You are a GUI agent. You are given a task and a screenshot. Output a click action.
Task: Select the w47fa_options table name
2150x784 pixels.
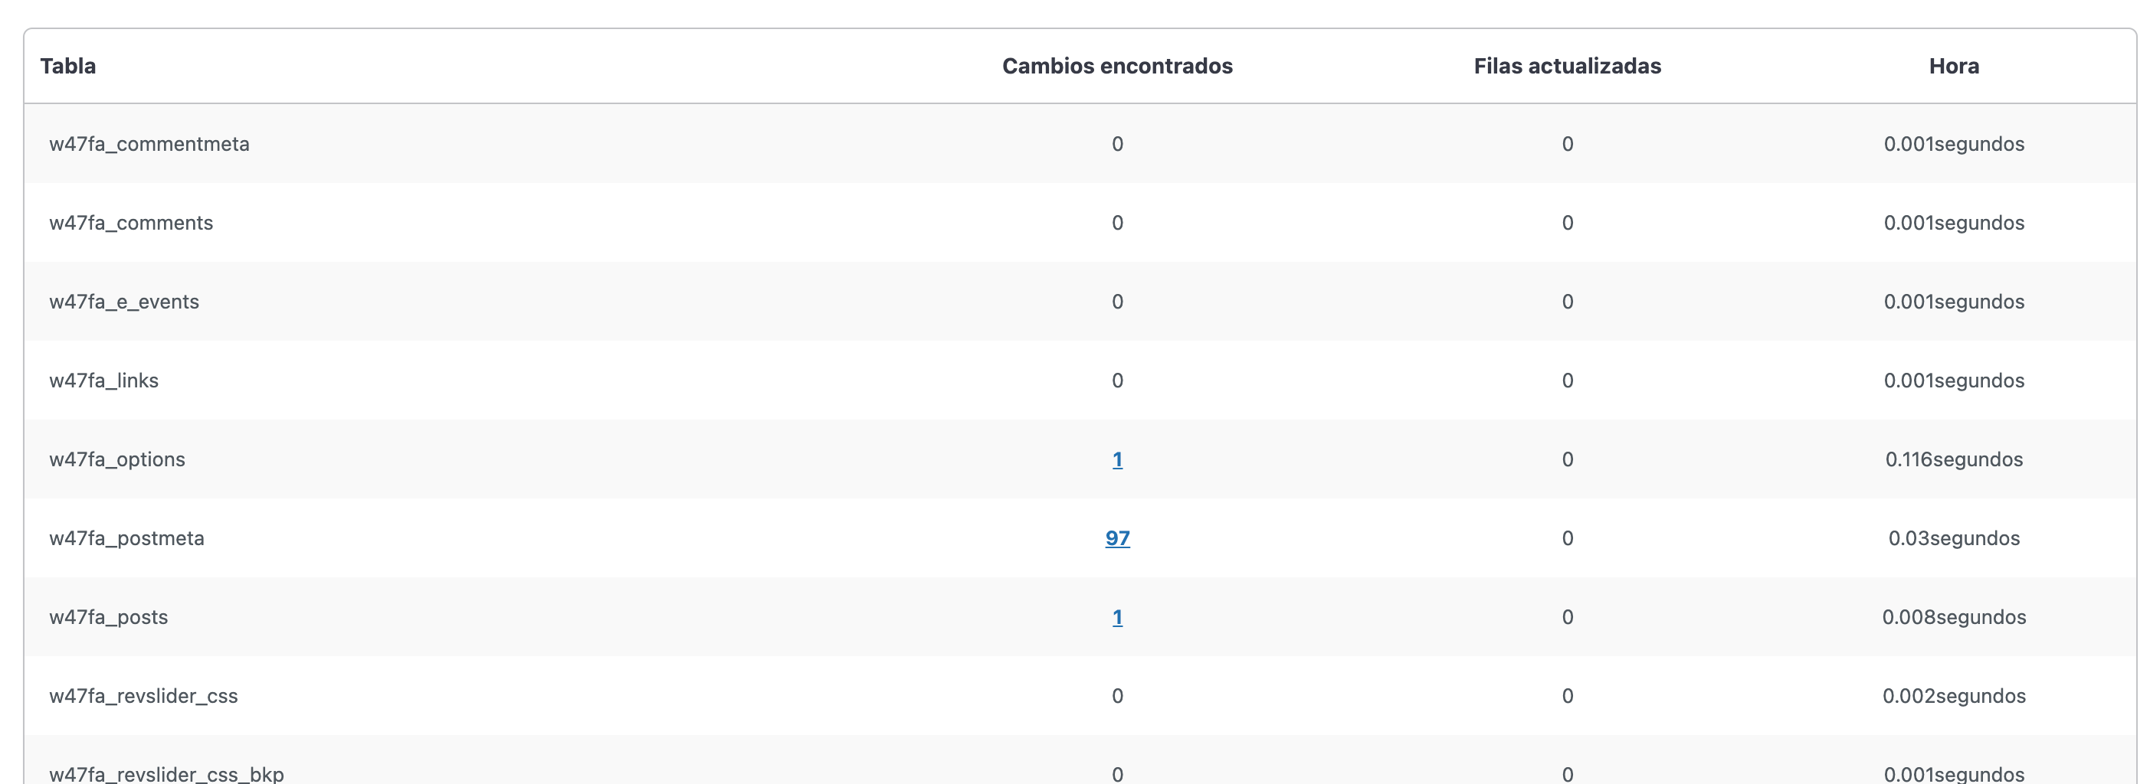tap(116, 459)
